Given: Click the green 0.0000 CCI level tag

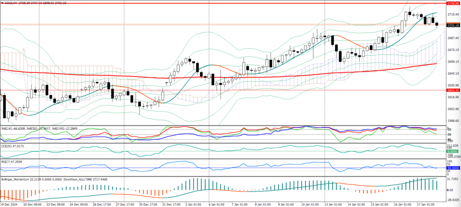Looking at the screenshot, I should tap(452, 152).
